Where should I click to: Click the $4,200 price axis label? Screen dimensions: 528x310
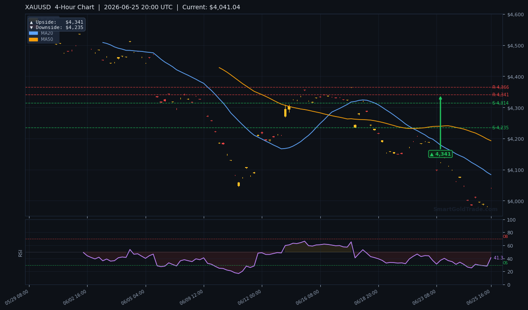pyautogui.click(x=515, y=139)
